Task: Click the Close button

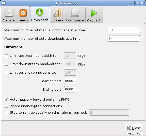Action: click(x=133, y=128)
